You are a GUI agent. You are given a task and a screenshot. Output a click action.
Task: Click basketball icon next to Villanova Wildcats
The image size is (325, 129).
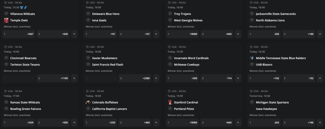pyautogui.click(x=6, y=14)
